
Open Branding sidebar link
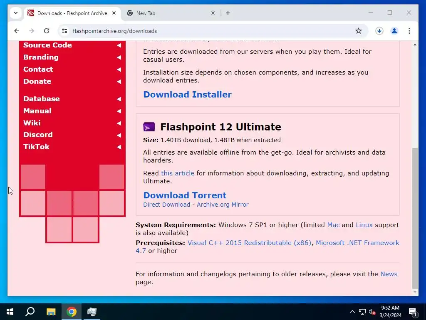pos(41,57)
